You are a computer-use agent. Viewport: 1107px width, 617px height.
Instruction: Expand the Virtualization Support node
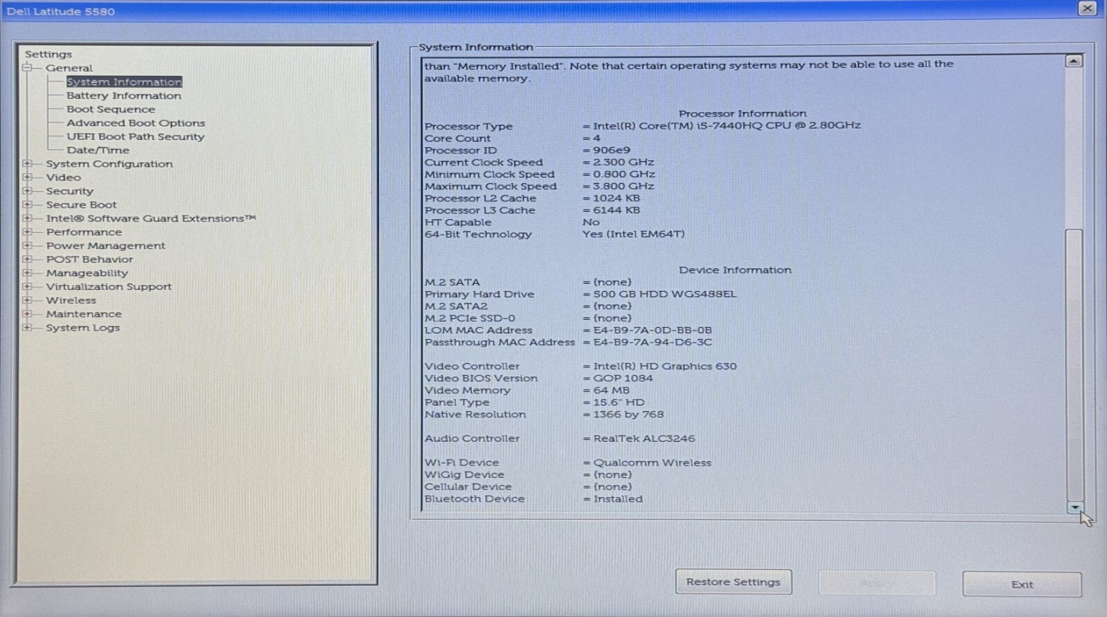point(27,286)
